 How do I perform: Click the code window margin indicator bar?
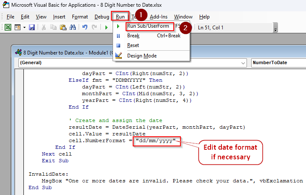pos(19,132)
